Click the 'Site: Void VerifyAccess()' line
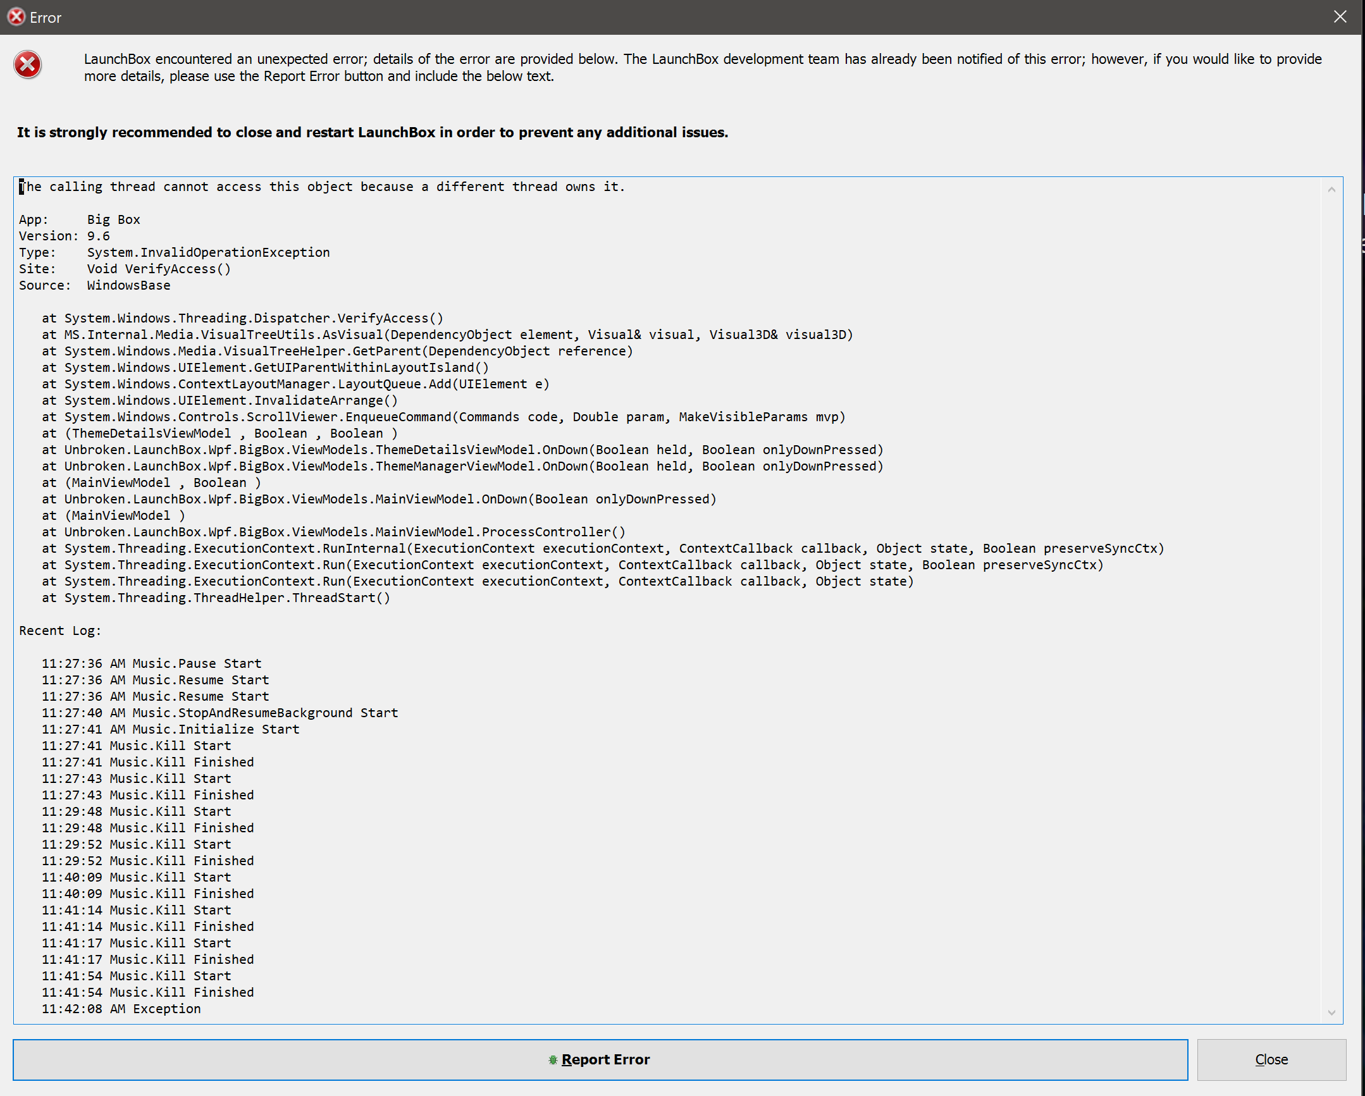 click(x=125, y=269)
